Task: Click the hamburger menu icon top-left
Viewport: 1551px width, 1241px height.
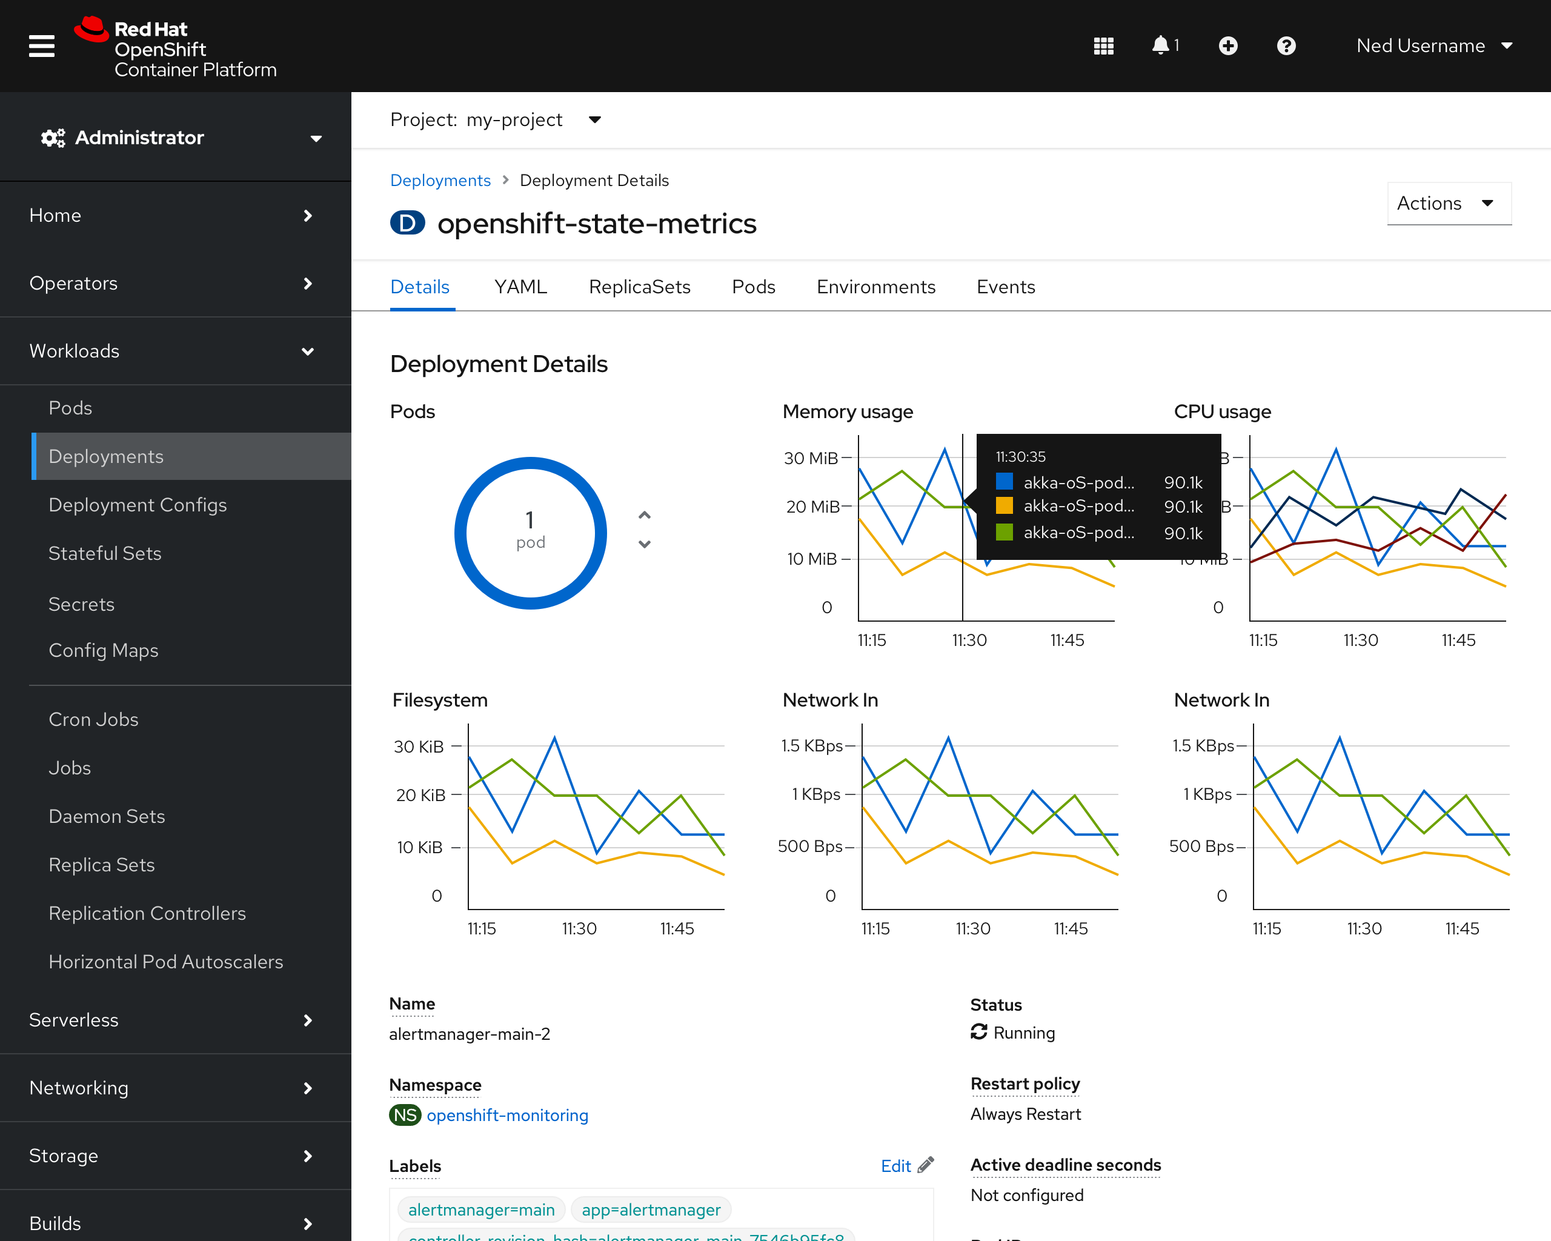Action: point(42,45)
